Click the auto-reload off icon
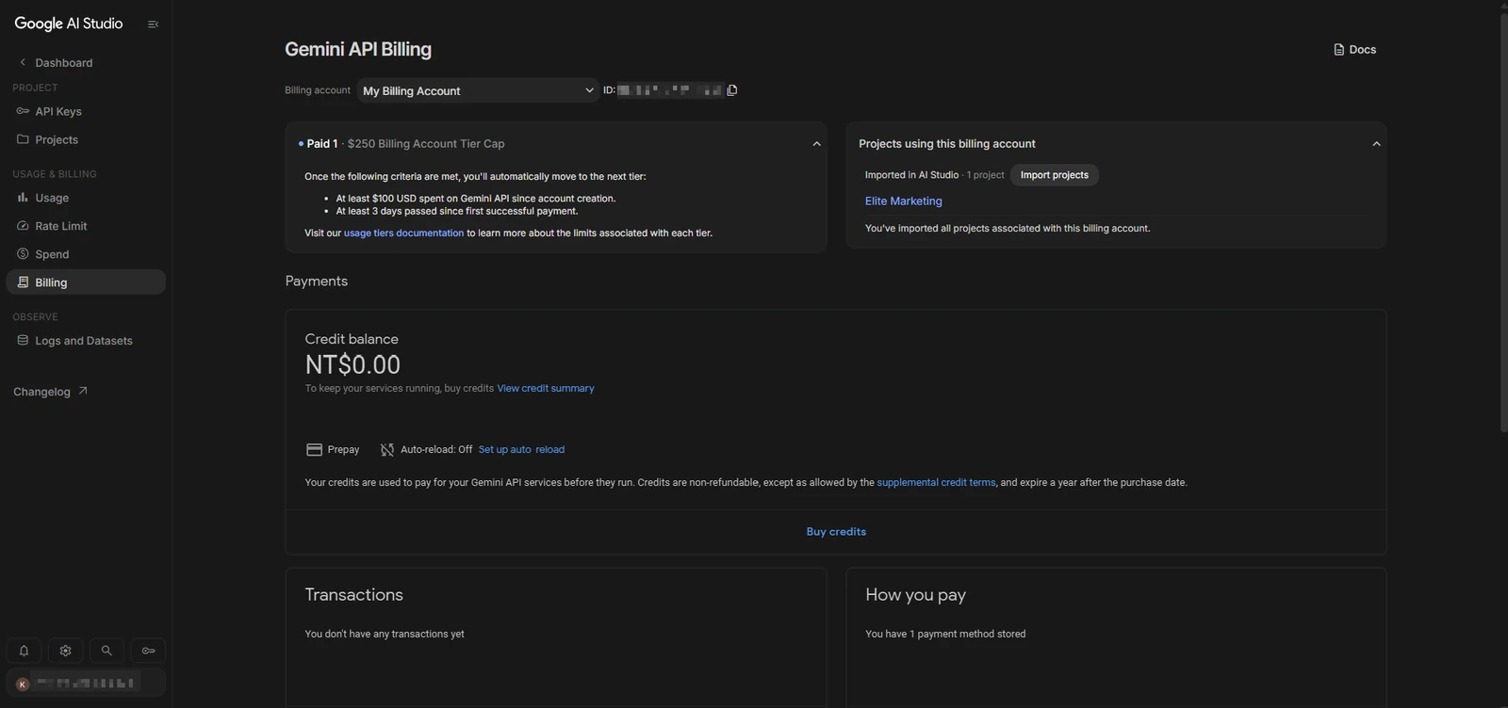The width and height of the screenshot is (1508, 708). click(387, 450)
